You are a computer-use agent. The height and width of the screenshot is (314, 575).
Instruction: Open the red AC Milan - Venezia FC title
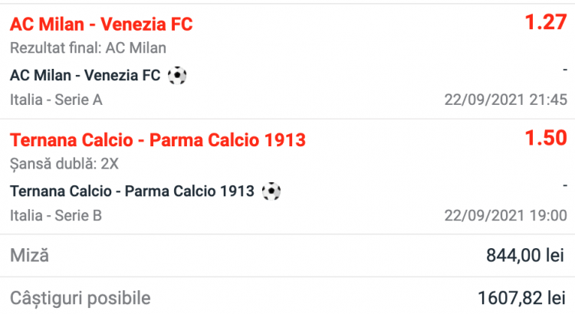[x=101, y=25]
